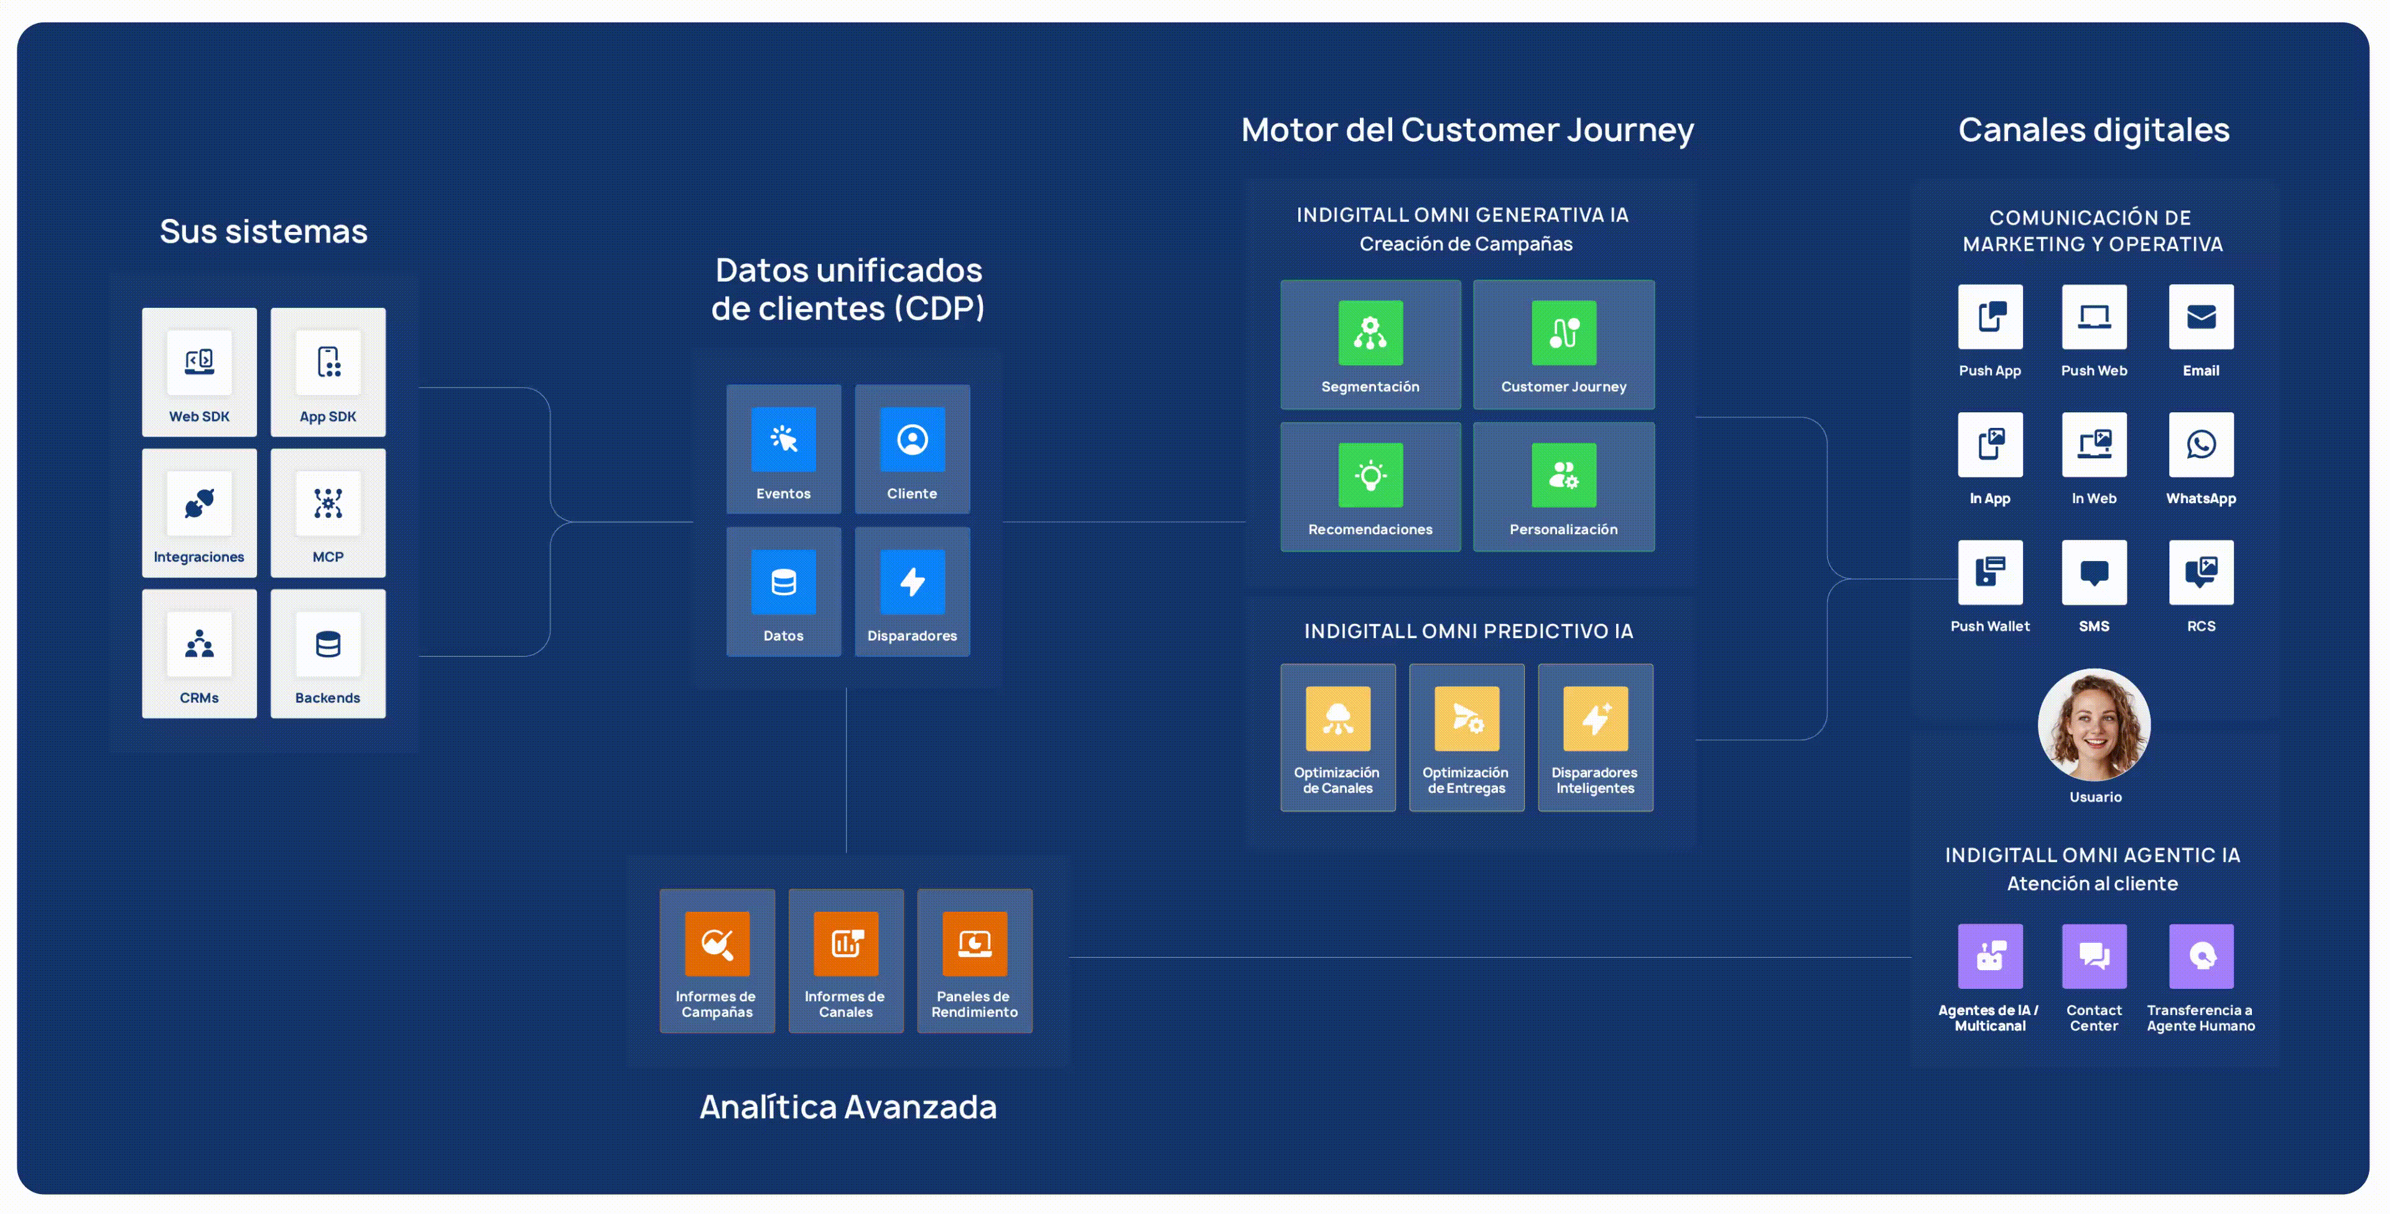2390x1214 pixels.
Task: Click the Transferencia a Agente Humano option
Action: [x=2200, y=955]
